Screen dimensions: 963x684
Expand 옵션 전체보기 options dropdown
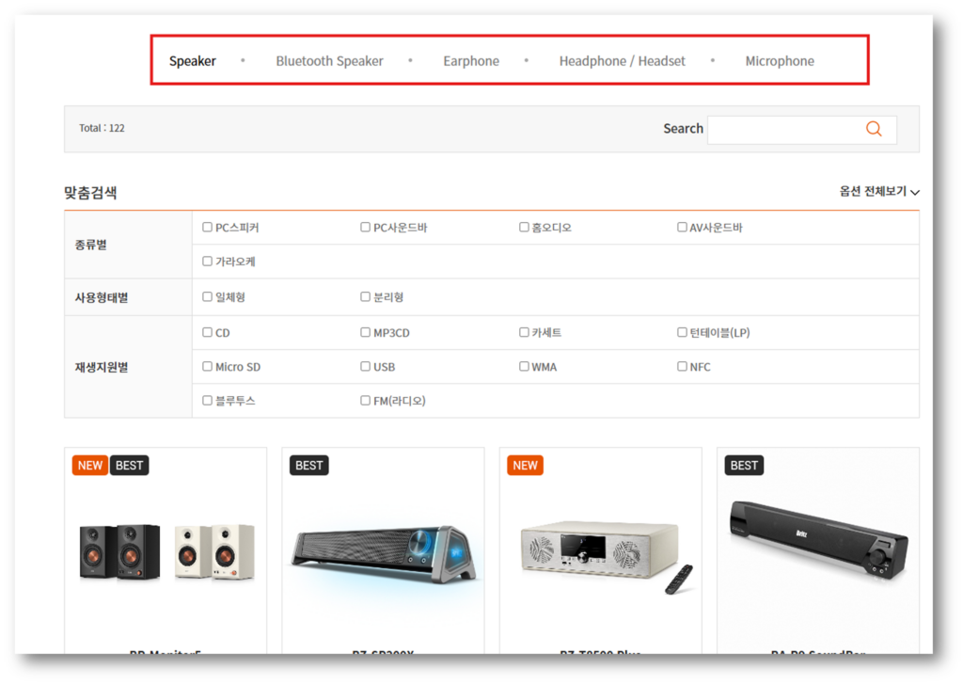(x=879, y=191)
